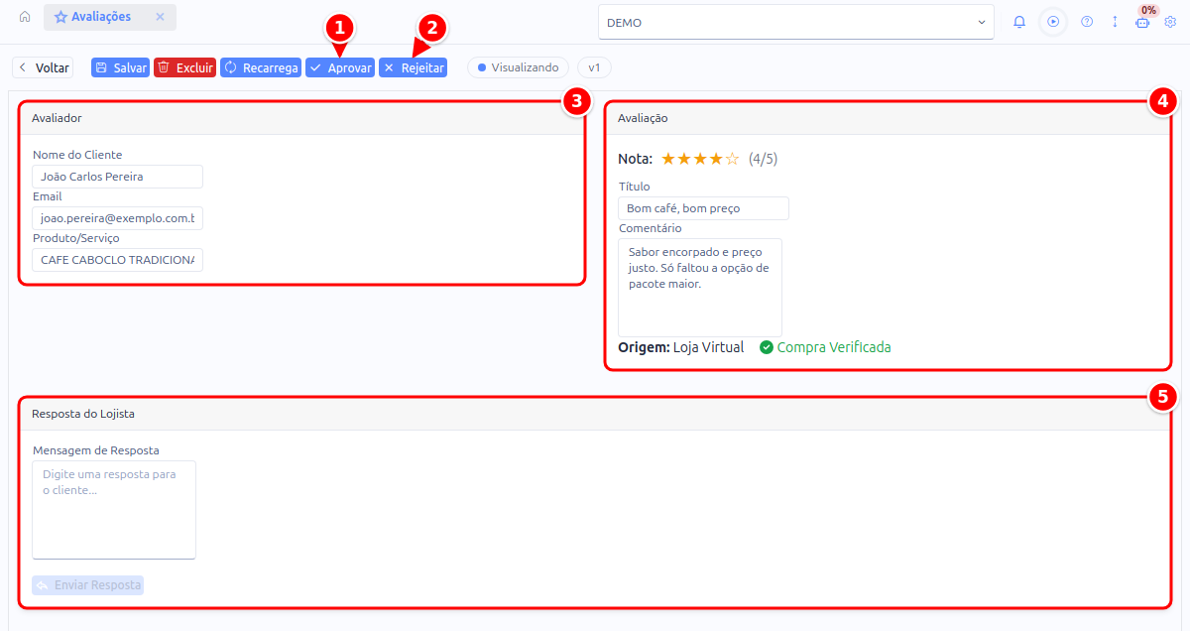Screen dimensions: 1190x631
Task: Save the review with Salvar
Action: tap(120, 67)
